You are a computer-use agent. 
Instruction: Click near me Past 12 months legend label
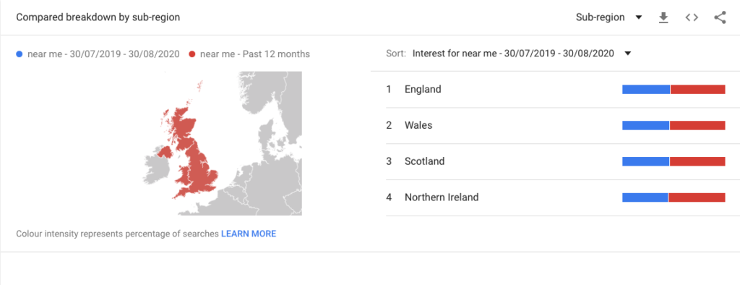[255, 54]
